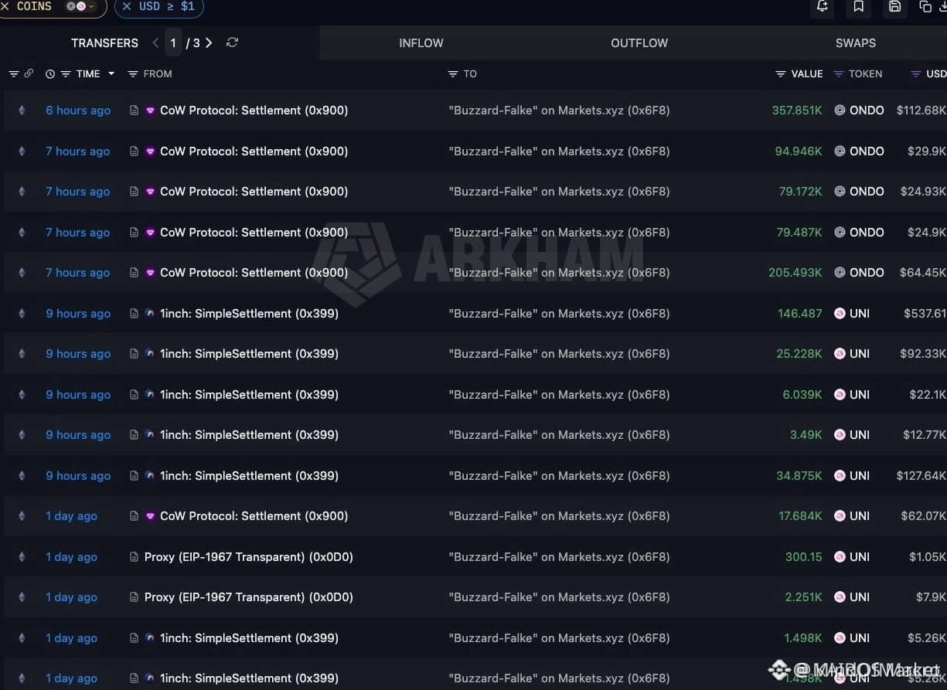Viewport: 947px width, 690px height.
Task: Open Proxy (EIP-1967 Transparent) in the 300.15 row
Action: [x=249, y=557]
